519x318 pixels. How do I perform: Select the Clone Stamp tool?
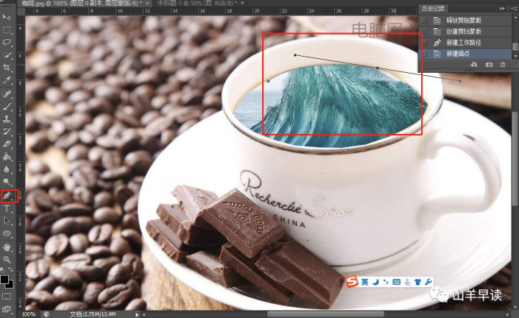point(7,119)
